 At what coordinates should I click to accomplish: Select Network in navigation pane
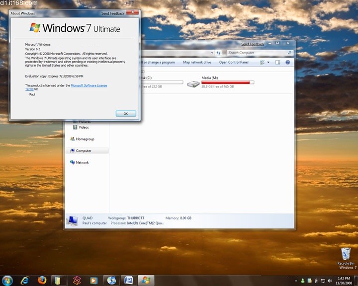click(80, 162)
